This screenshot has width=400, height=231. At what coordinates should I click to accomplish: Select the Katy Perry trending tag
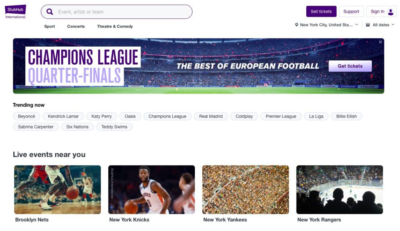[102, 116]
